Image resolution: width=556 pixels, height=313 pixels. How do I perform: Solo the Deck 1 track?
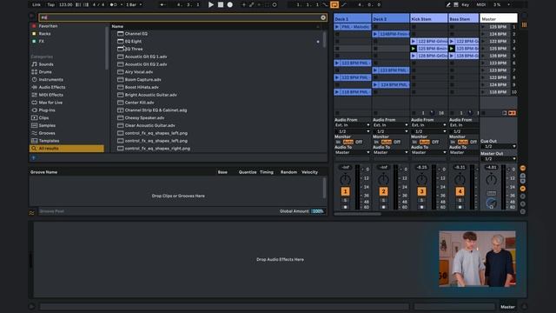pyautogui.click(x=345, y=201)
